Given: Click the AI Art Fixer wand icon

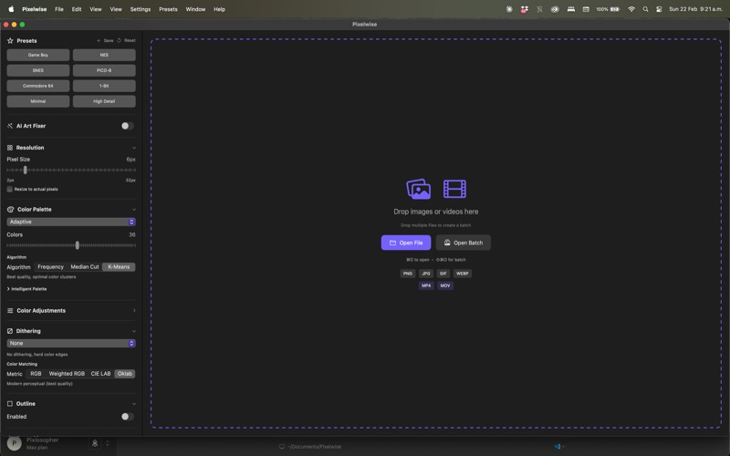Looking at the screenshot, I should click(x=10, y=126).
